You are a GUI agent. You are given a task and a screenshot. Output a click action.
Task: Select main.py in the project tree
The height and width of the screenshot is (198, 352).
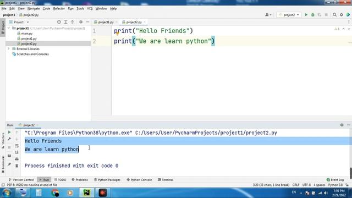27,34
